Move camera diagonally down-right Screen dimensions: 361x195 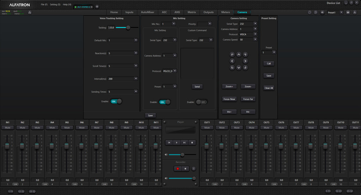click(245, 68)
